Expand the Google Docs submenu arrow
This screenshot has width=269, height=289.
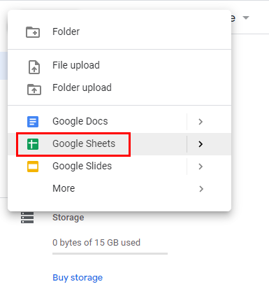[x=201, y=122]
